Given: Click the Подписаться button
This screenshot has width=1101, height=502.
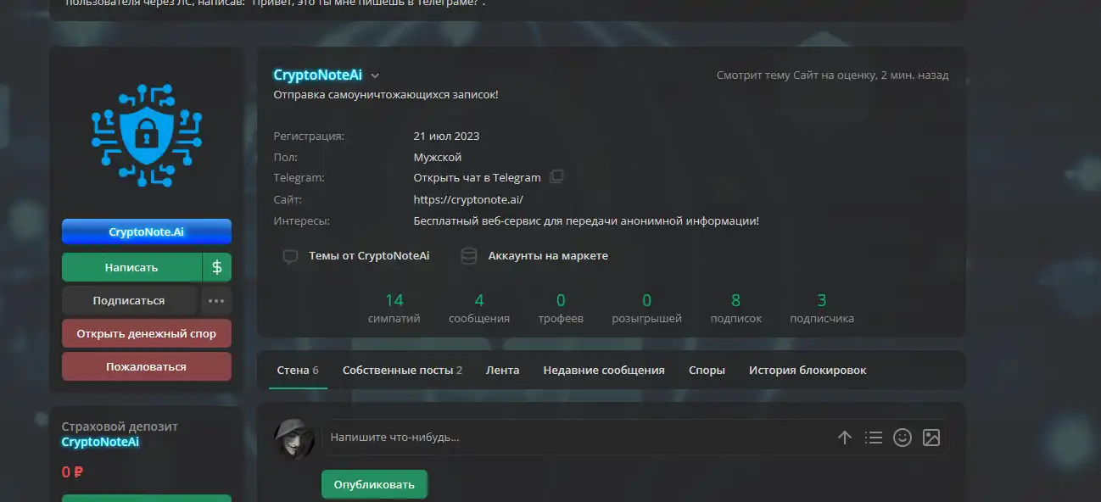Looking at the screenshot, I should pyautogui.click(x=129, y=300).
